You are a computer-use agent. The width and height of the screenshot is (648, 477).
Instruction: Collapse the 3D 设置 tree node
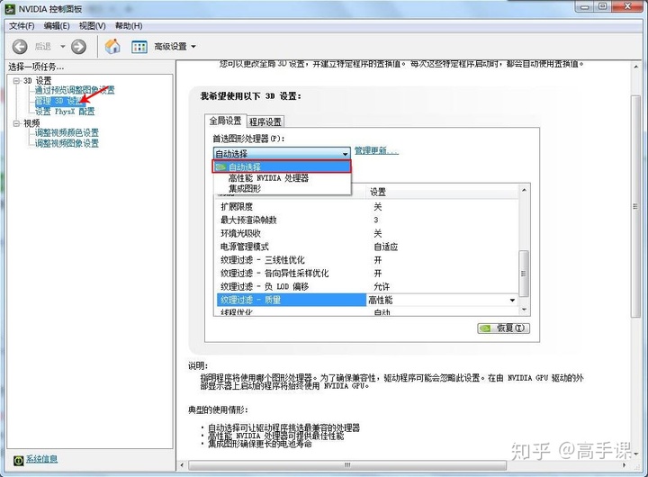pos(16,81)
